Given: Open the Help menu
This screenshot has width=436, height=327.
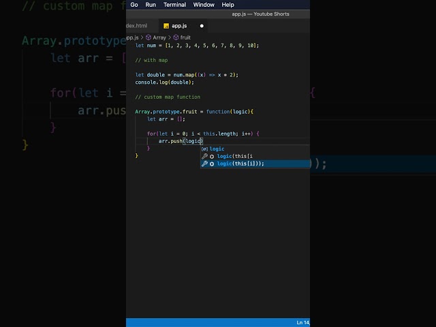Looking at the screenshot, I should point(228,5).
